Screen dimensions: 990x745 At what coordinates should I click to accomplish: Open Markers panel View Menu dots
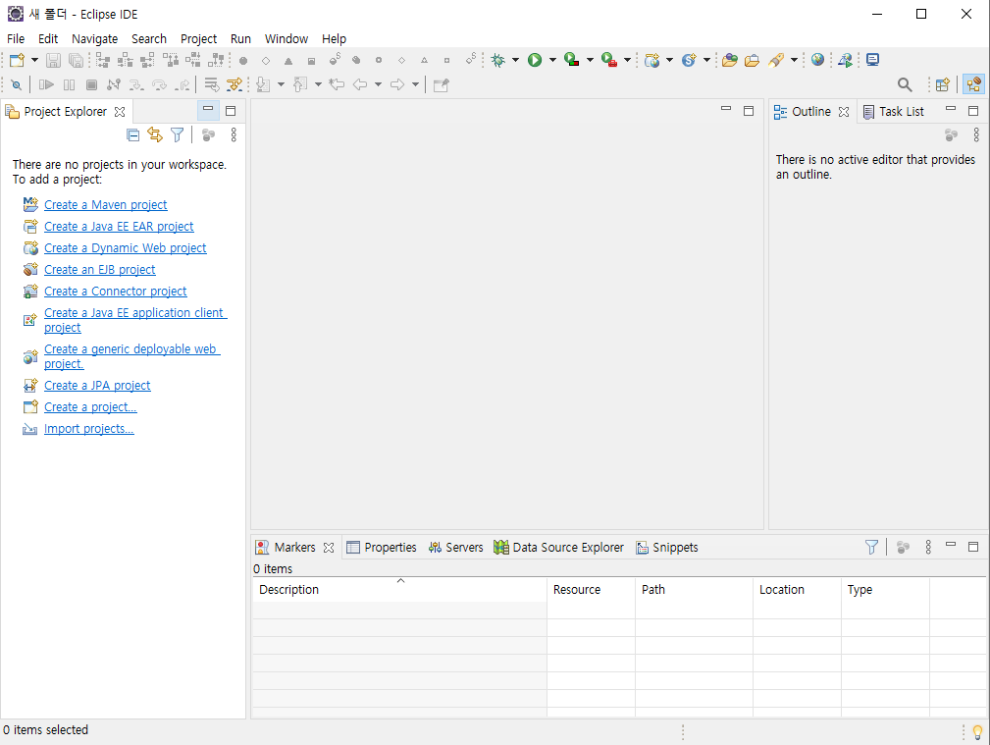tap(928, 548)
